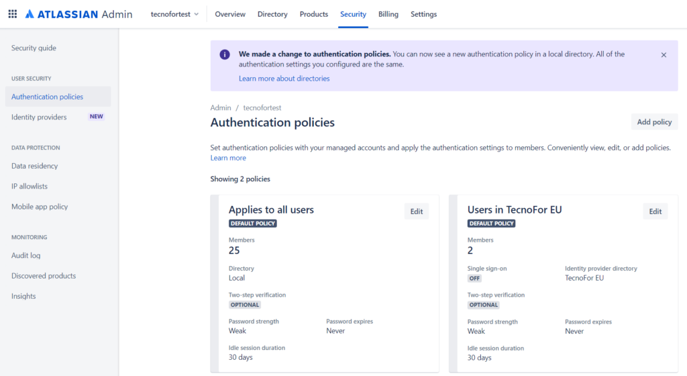
Task: Open Security guide in the sidebar
Action: point(34,48)
